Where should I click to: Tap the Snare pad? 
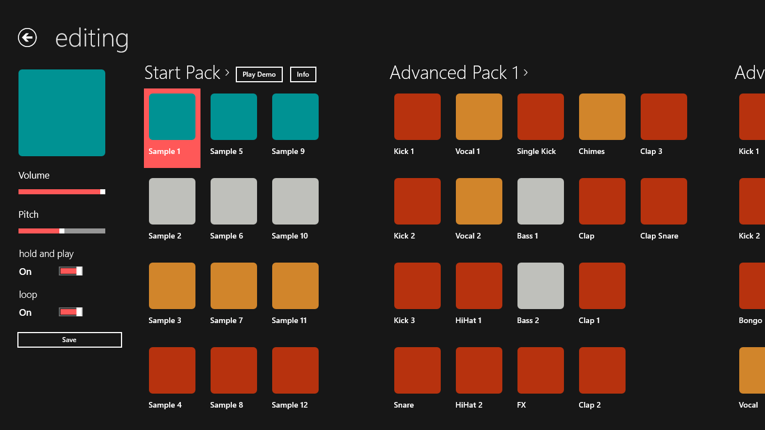coord(417,370)
